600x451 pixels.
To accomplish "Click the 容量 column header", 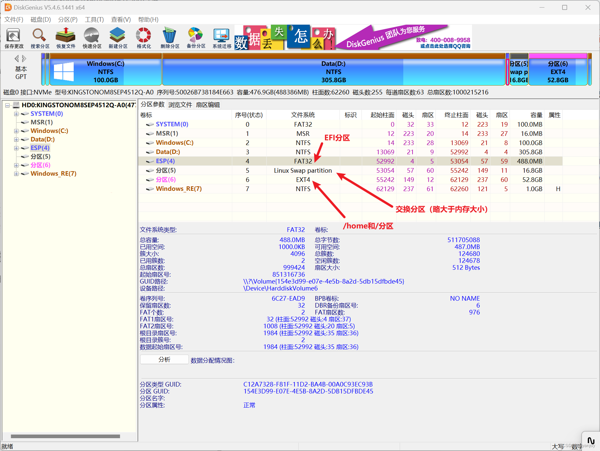I will pyautogui.click(x=527, y=115).
